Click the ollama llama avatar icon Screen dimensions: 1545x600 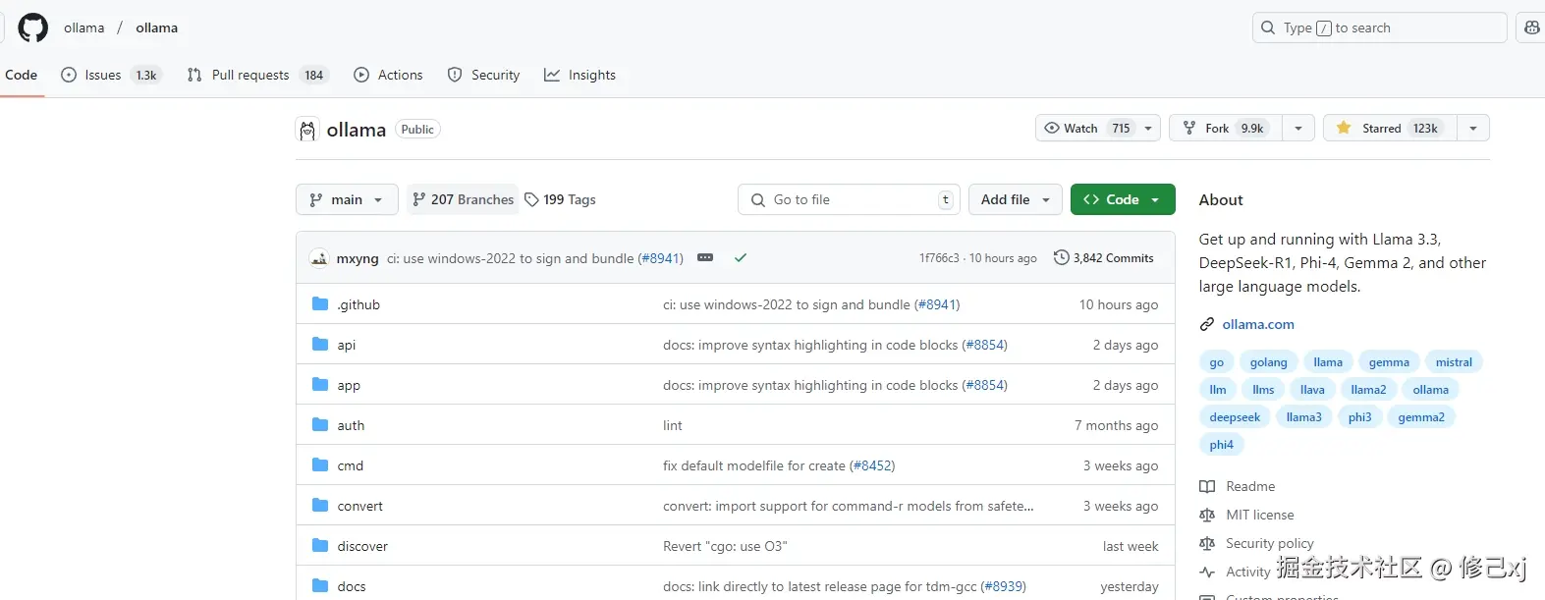[x=307, y=130]
